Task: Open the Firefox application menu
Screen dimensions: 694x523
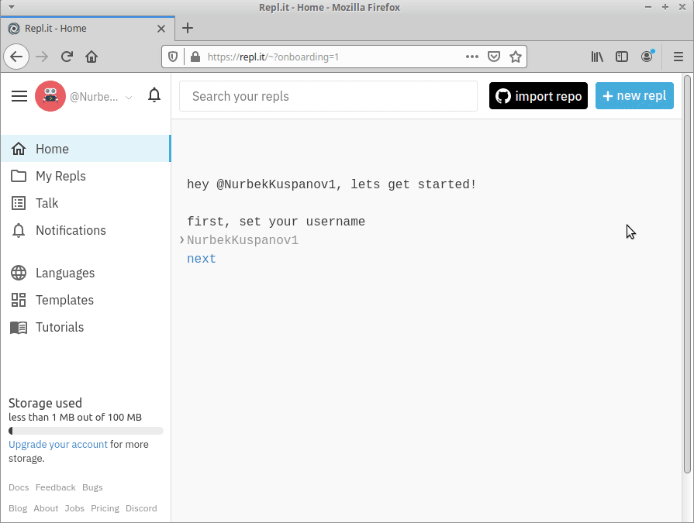Action: coord(678,57)
